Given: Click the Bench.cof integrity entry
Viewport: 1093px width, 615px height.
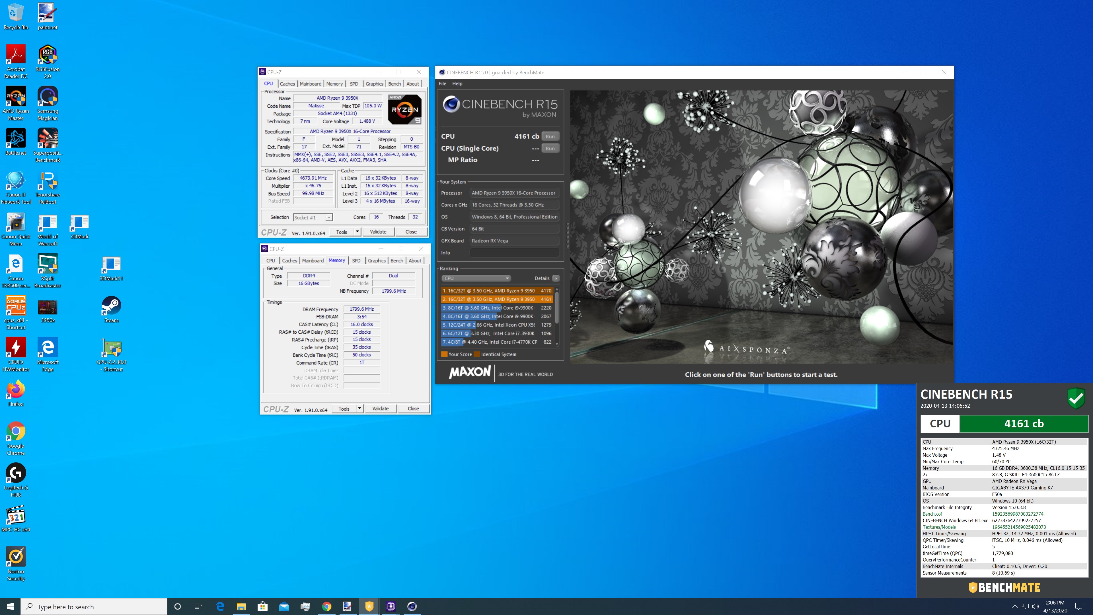Looking at the screenshot, I should point(1004,514).
